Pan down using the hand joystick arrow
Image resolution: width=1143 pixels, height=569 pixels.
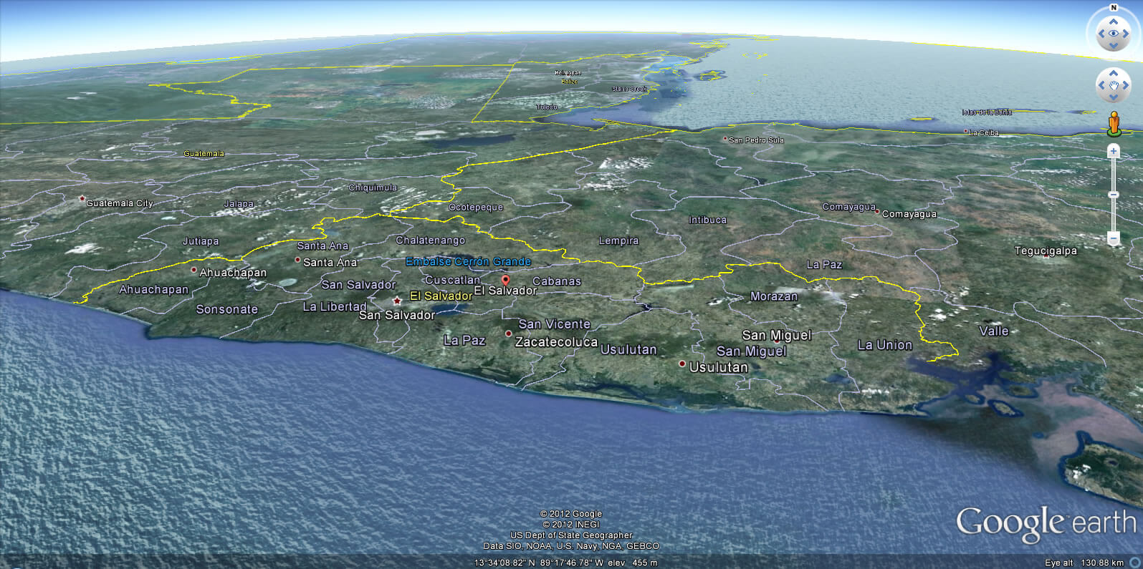1114,97
